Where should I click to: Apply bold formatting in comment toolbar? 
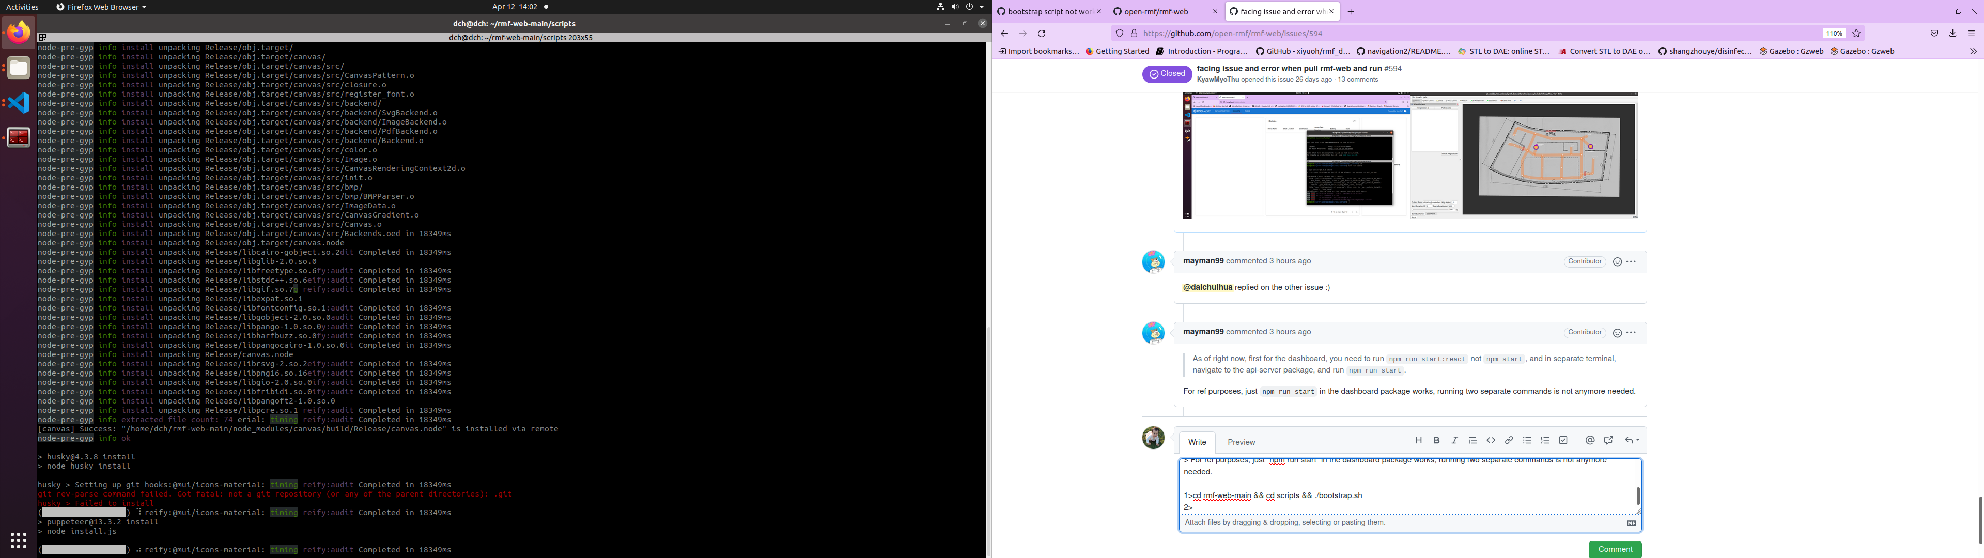[x=1436, y=440]
